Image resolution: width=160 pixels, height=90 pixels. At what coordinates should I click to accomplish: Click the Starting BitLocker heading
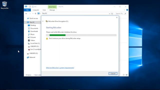coord(53,27)
